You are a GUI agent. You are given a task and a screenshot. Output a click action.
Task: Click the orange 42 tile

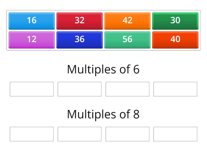[x=127, y=21]
